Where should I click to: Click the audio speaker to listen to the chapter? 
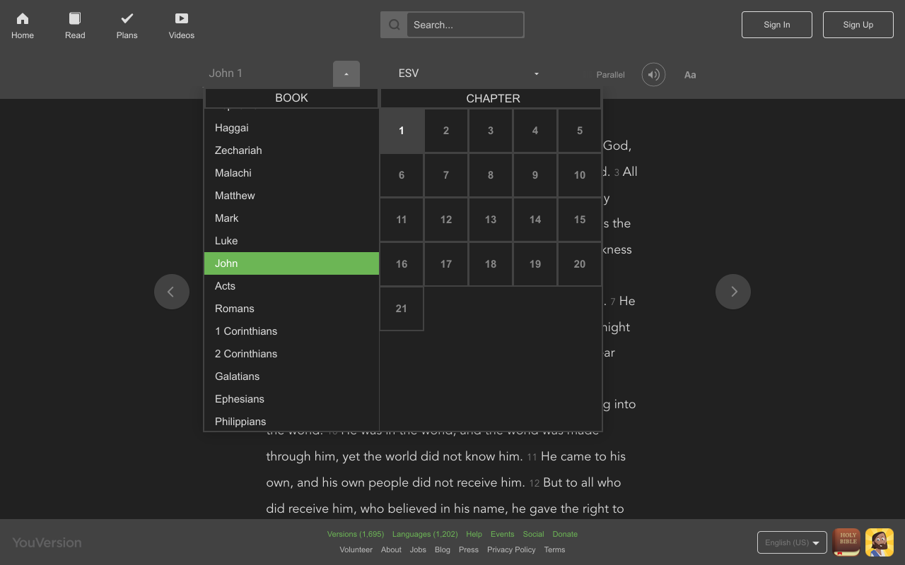(x=653, y=74)
